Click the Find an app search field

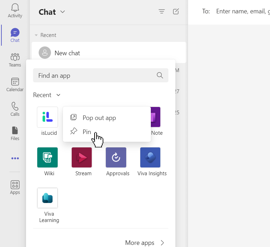(x=101, y=75)
